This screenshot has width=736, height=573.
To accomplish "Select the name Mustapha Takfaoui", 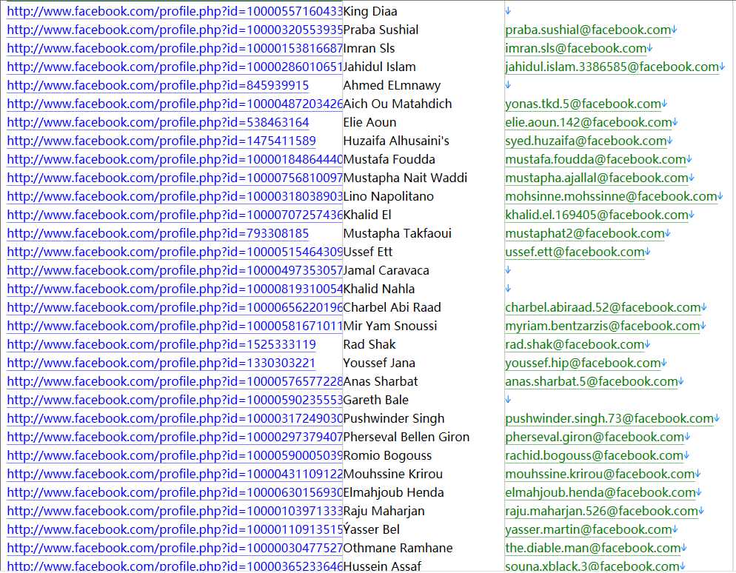I will [398, 233].
